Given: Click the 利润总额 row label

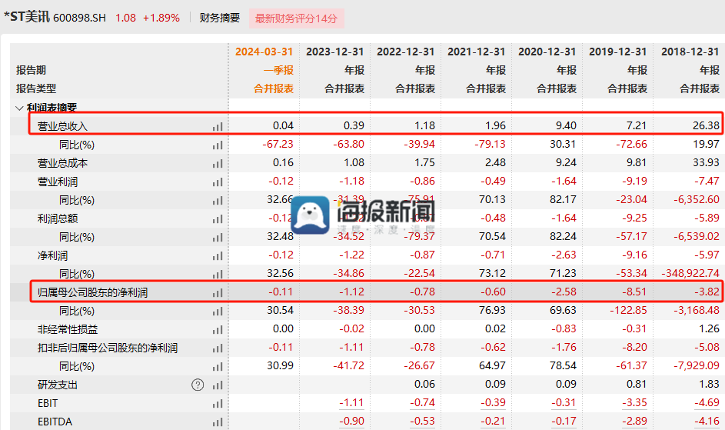Looking at the screenshot, I should [x=58, y=218].
